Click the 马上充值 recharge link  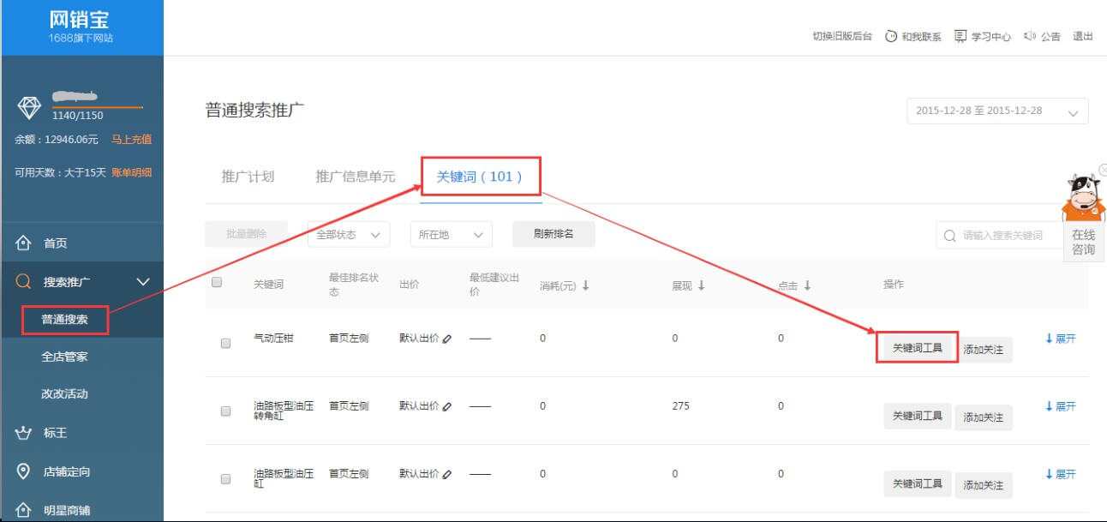[x=131, y=140]
